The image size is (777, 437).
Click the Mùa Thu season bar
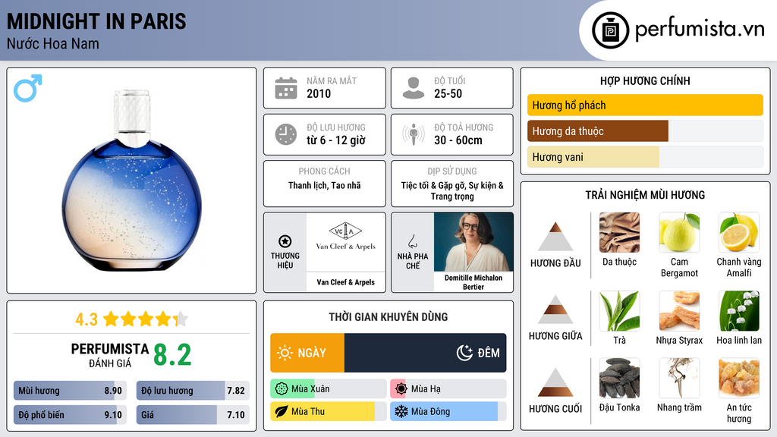329,411
